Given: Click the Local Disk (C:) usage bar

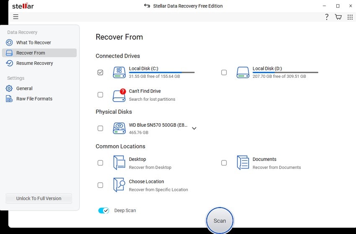Looking at the screenshot, I should click(x=162, y=72).
